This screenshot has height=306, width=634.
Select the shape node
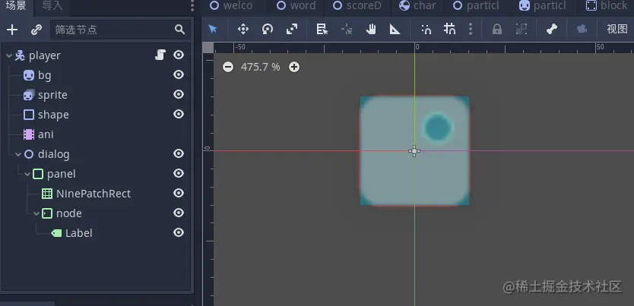click(53, 115)
